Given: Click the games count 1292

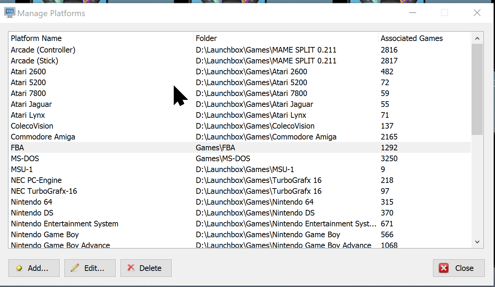Looking at the screenshot, I should (389, 148).
